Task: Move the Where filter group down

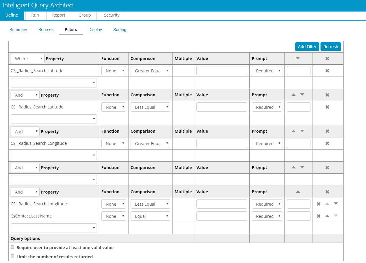Action: pyautogui.click(x=297, y=59)
